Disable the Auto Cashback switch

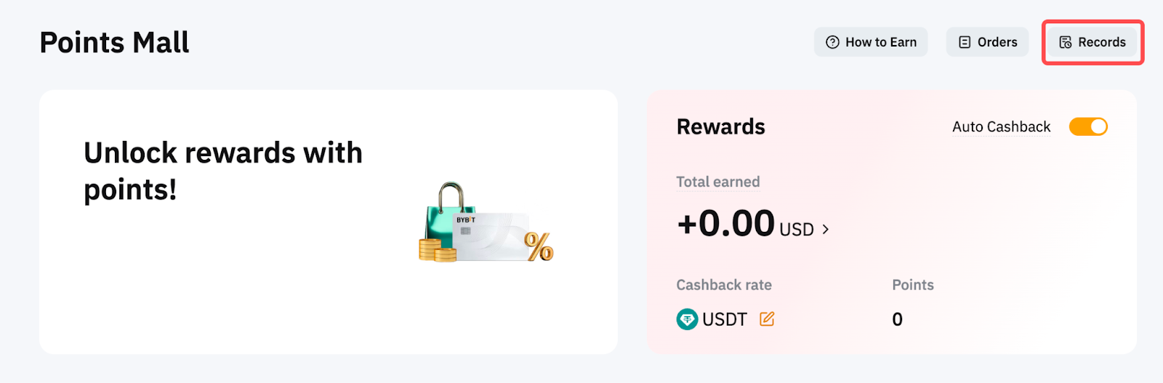pyautogui.click(x=1088, y=126)
